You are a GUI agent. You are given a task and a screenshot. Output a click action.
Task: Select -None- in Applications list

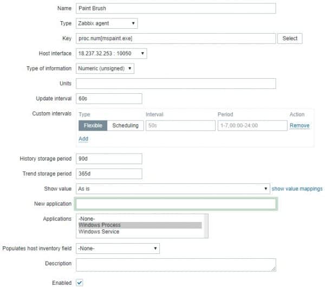click(140, 219)
